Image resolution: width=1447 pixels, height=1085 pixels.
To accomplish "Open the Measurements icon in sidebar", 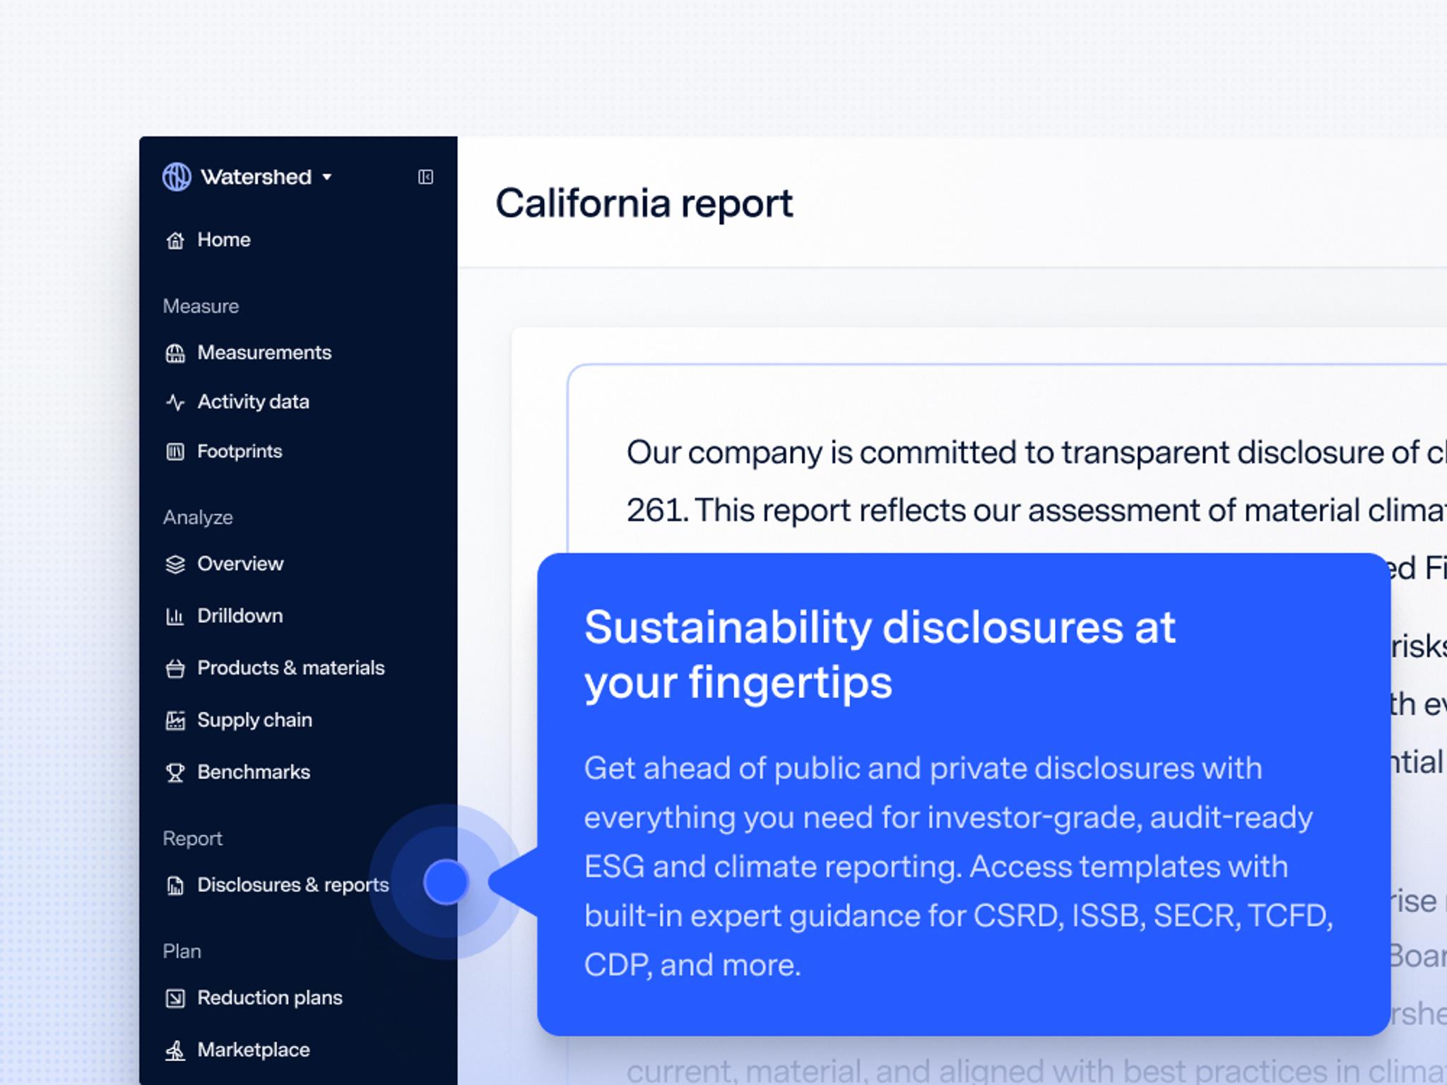I will coord(175,353).
